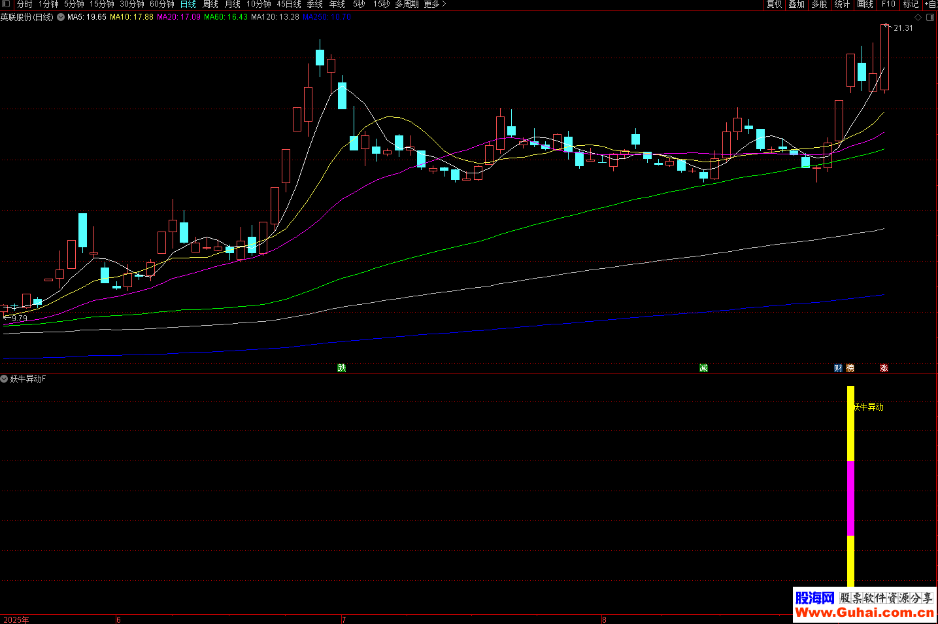This screenshot has width=938, height=624.
Task: Click the 复权 button
Action: pyautogui.click(x=775, y=4)
